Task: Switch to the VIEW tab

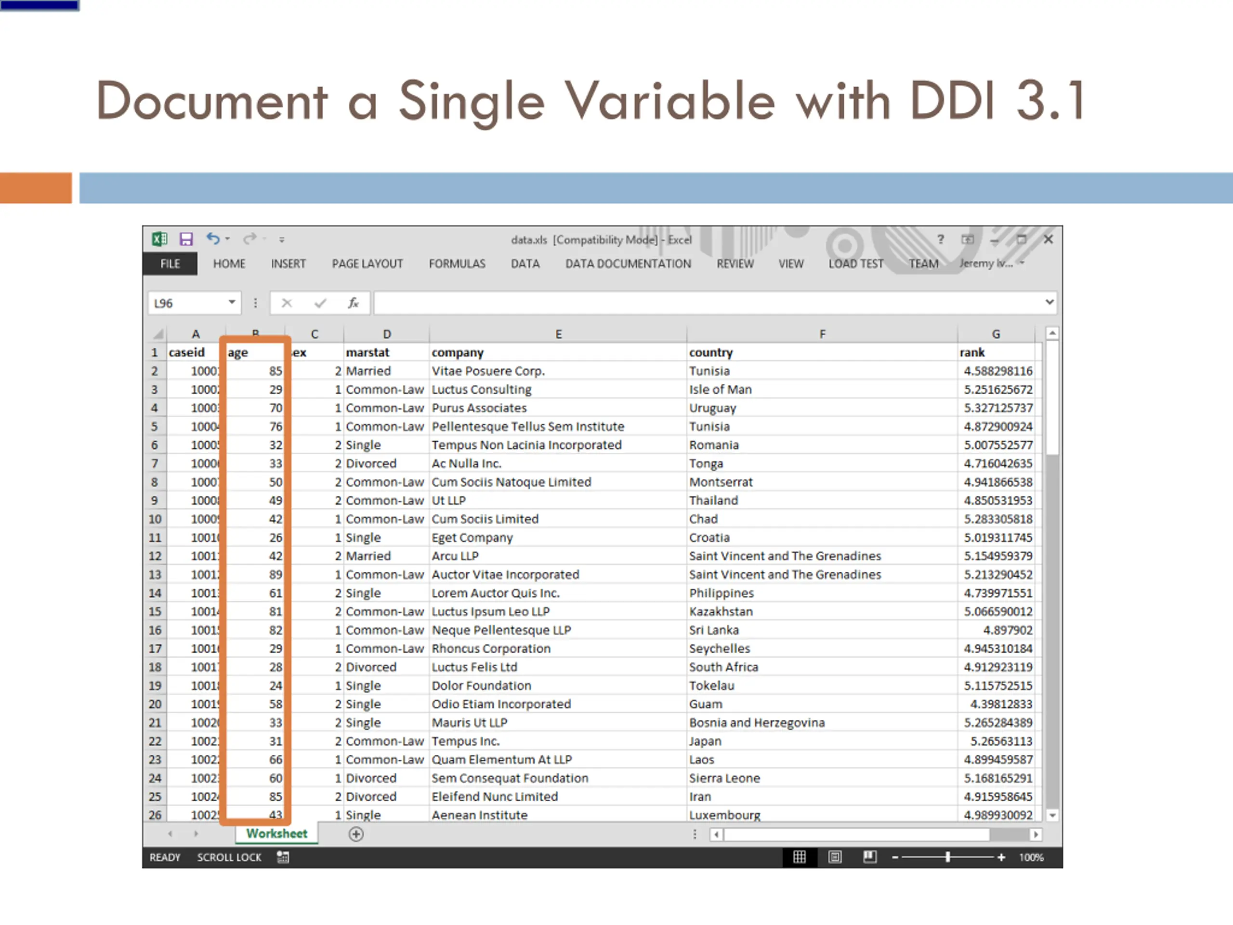Action: [791, 264]
